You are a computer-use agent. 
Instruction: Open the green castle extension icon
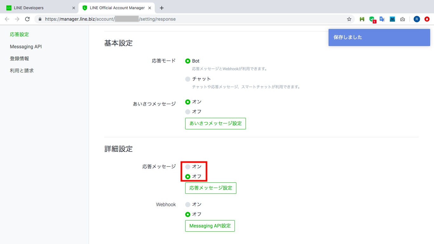tap(362, 19)
